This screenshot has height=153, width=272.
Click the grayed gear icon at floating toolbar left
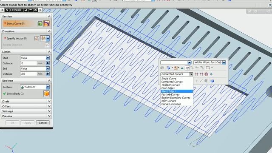point(162,68)
